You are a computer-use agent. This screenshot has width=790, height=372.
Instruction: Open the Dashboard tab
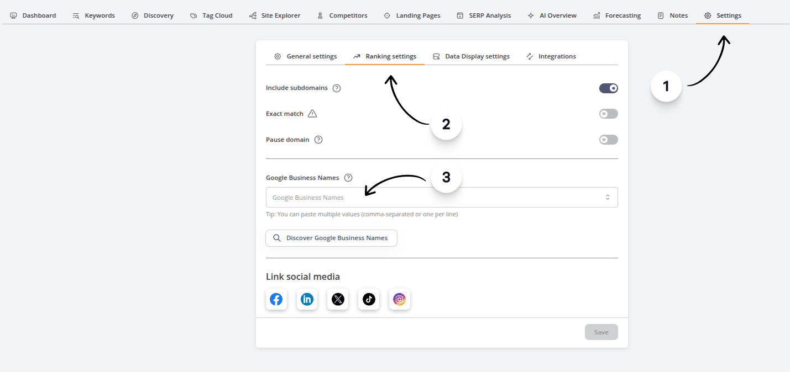(x=33, y=15)
